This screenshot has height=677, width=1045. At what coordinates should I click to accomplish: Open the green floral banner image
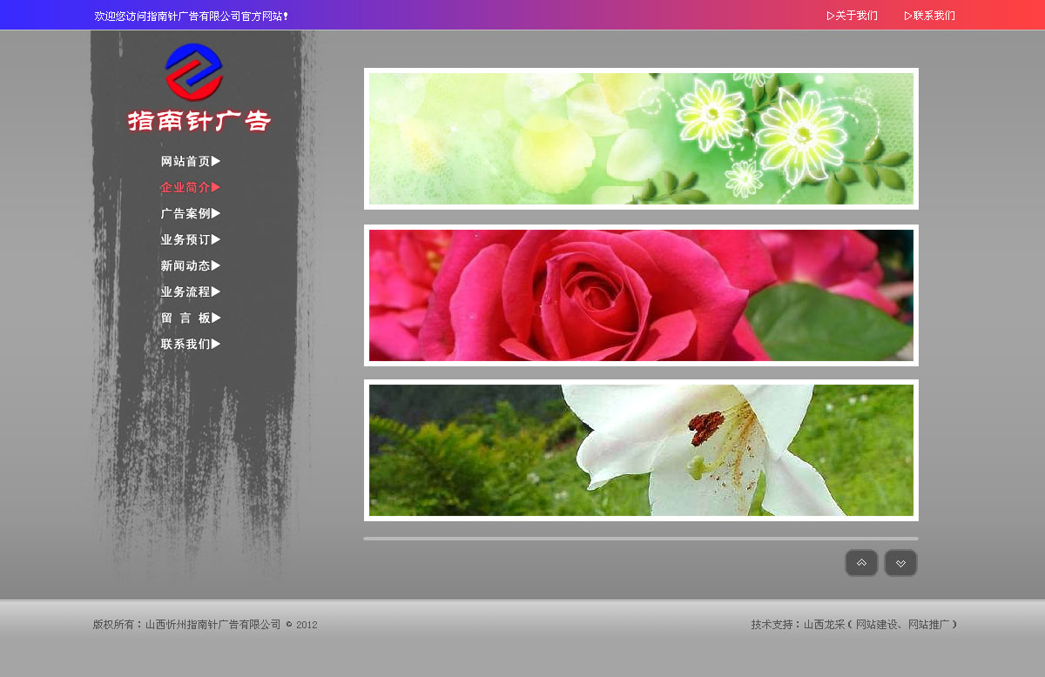[641, 139]
